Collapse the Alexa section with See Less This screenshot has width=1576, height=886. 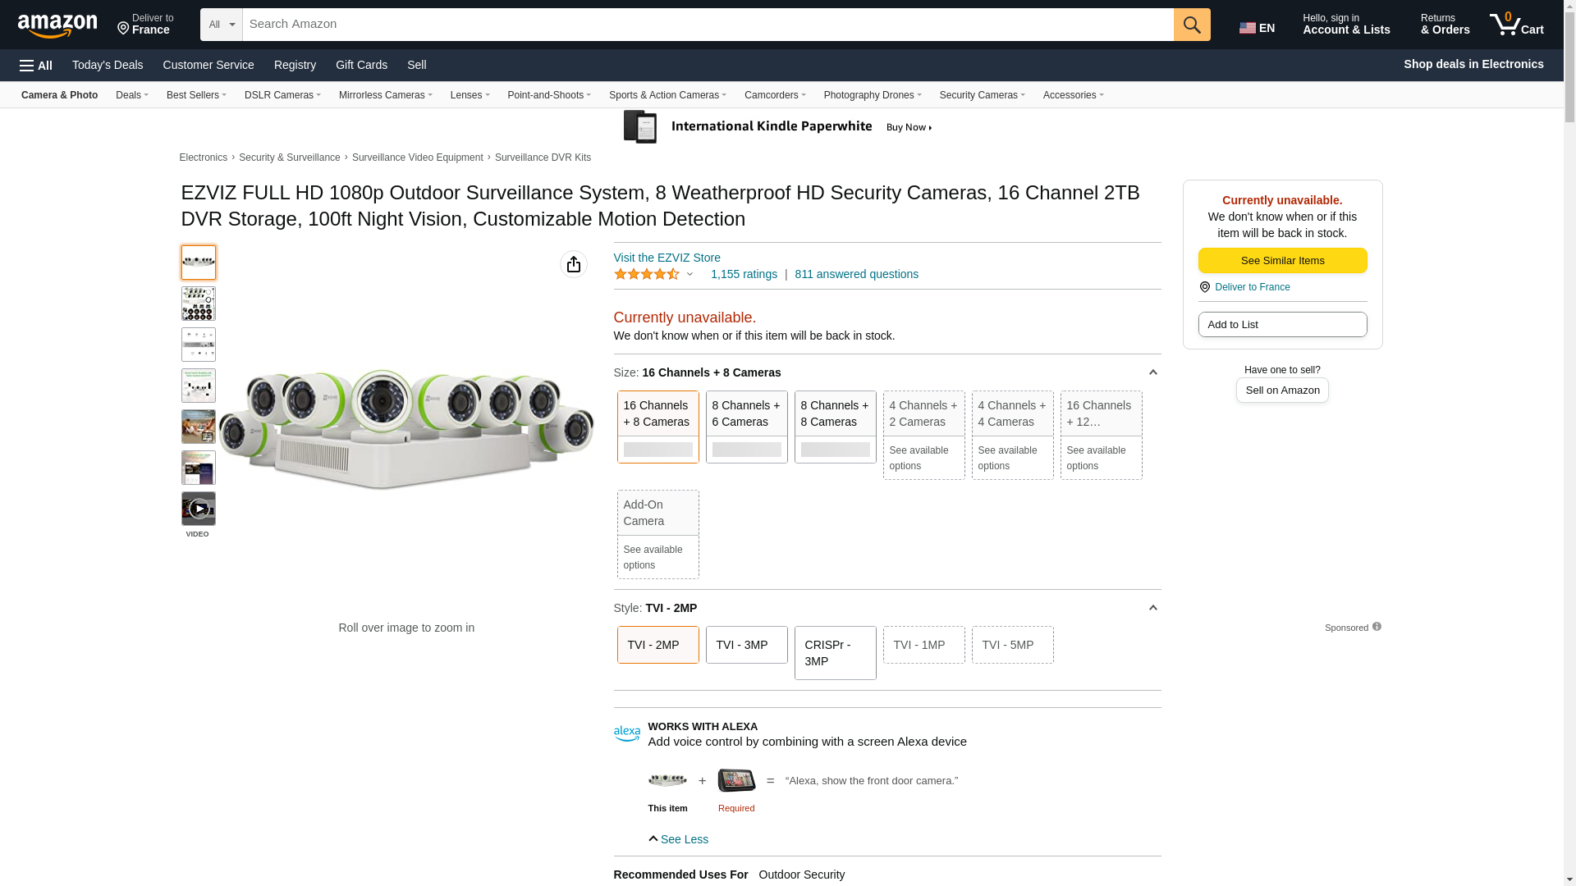click(678, 839)
